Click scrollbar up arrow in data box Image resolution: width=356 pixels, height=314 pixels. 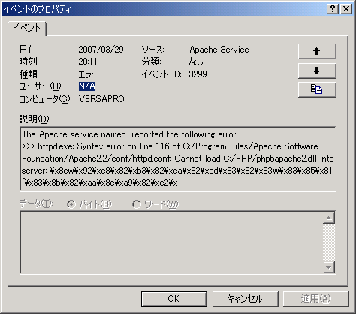(x=329, y=218)
